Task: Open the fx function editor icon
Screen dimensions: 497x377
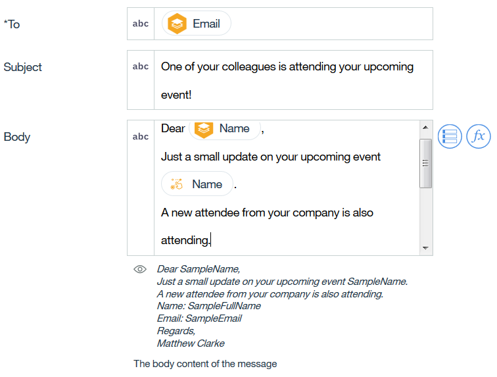Action: (479, 136)
